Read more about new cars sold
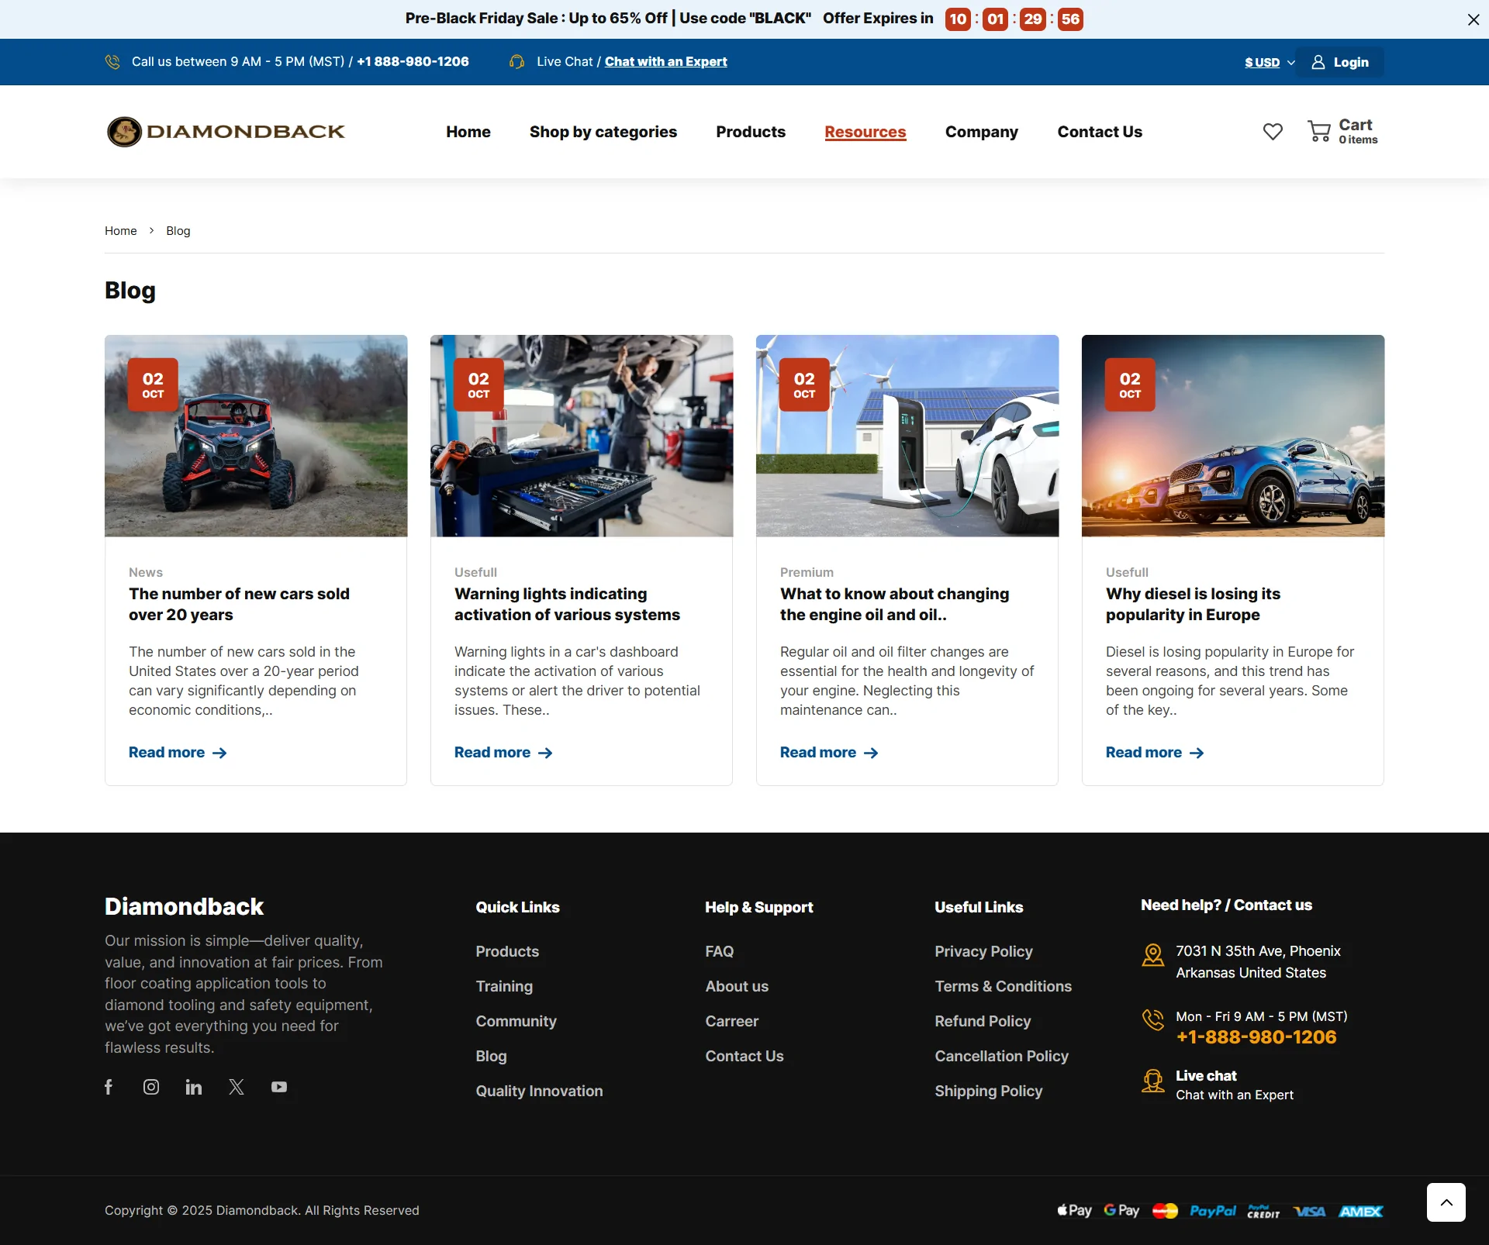The height and width of the screenshot is (1245, 1489). click(178, 753)
